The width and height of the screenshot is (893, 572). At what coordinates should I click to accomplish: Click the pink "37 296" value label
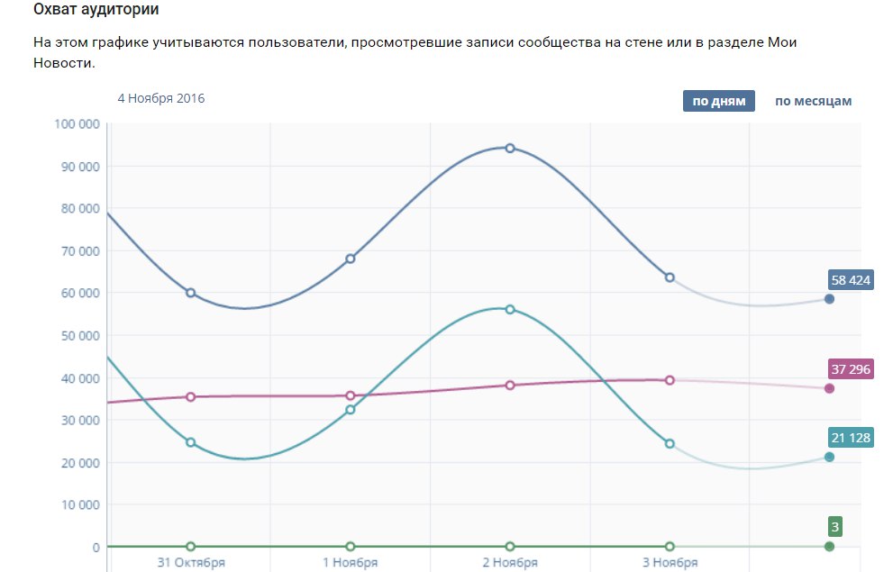851,369
